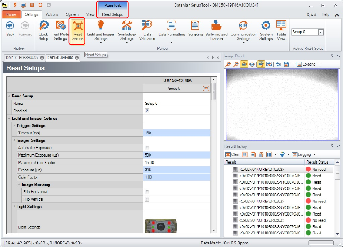Open Buffering and Transfer settings
Viewport: 343px width, 247px height.
[x=216, y=31]
